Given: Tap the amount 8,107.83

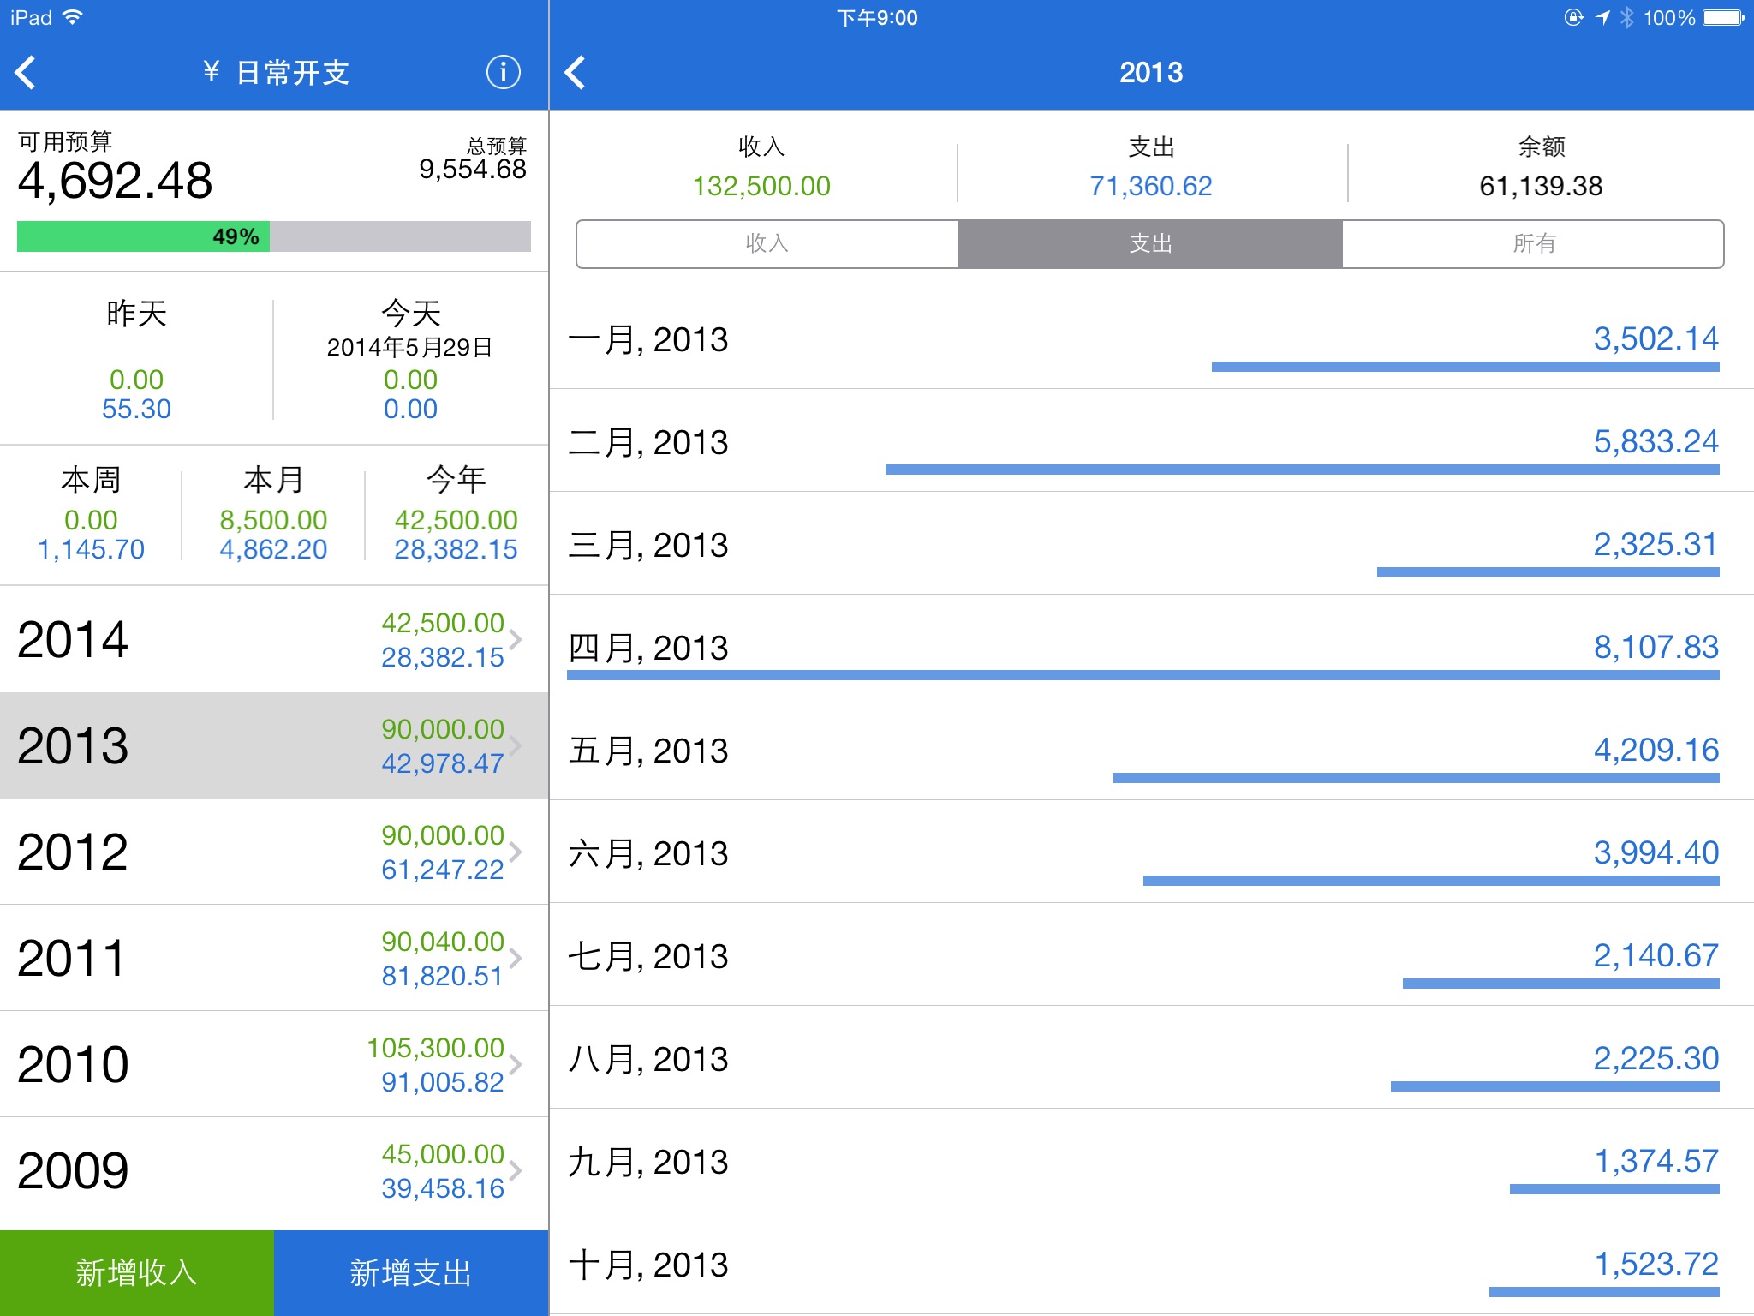Looking at the screenshot, I should click(1656, 647).
